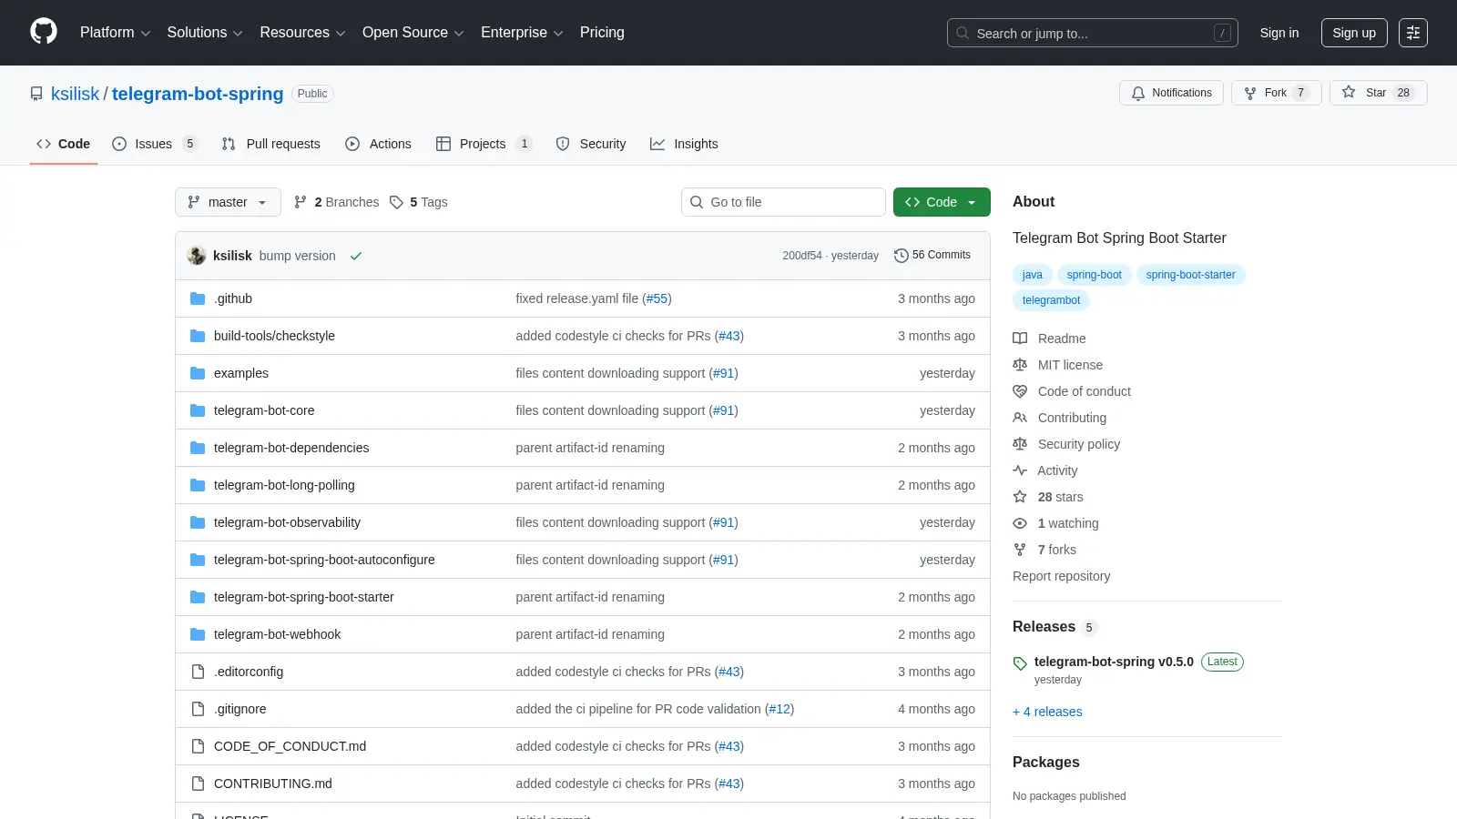
Task: Switch to the Issues tab
Action: 155,144
